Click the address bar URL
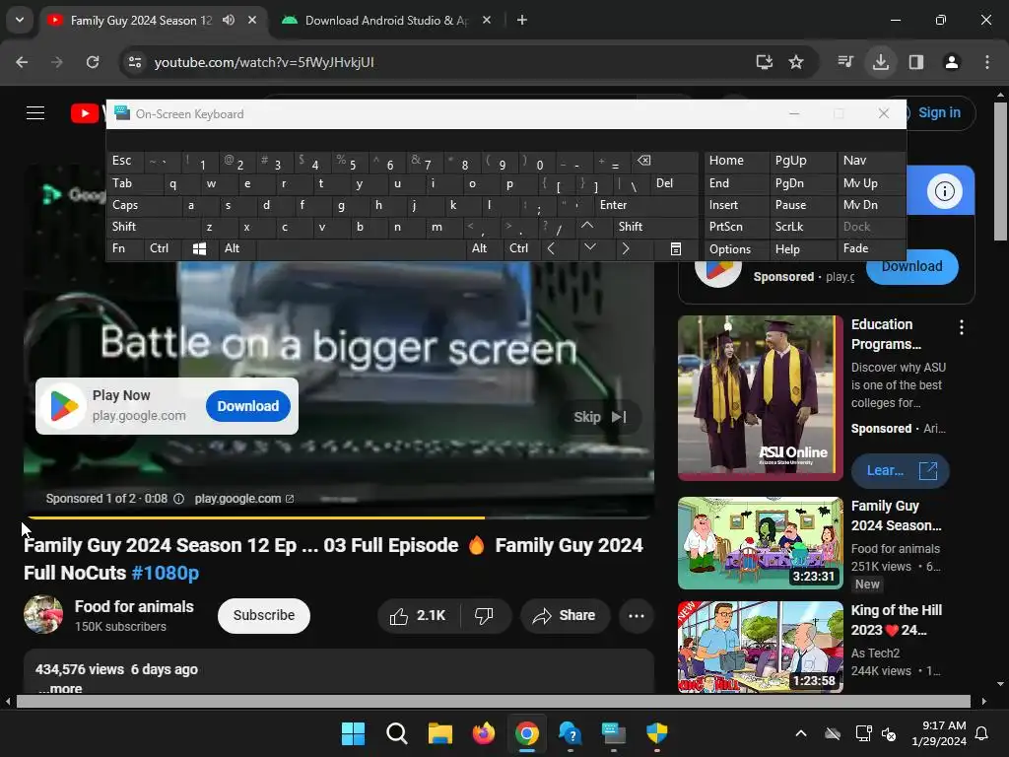Viewport: 1009px width, 757px height. pos(264,62)
